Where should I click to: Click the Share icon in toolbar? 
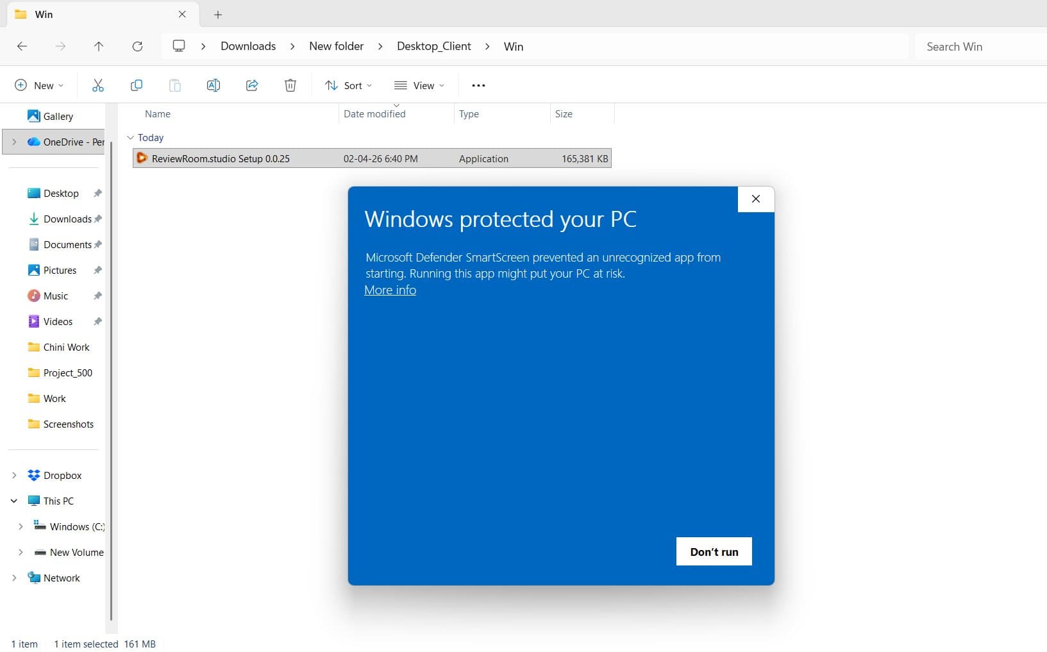pyautogui.click(x=251, y=85)
